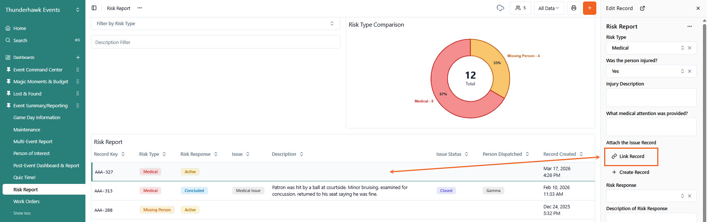
Task: Collapse sidebar list with Show less
Action: 22,213
